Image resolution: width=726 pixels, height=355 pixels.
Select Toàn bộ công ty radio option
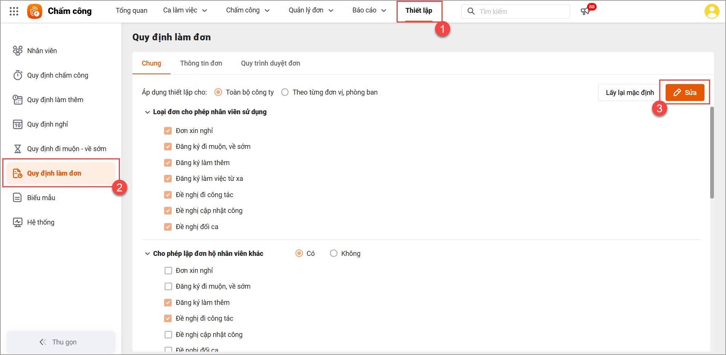tap(218, 92)
